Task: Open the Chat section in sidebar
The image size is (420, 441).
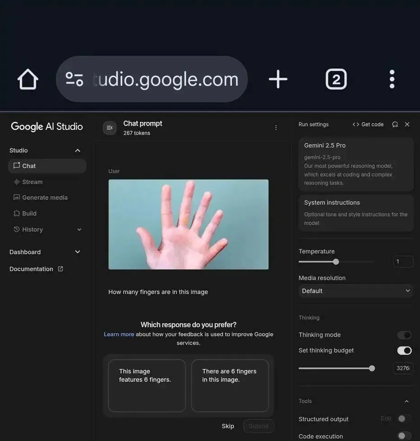Action: [29, 165]
